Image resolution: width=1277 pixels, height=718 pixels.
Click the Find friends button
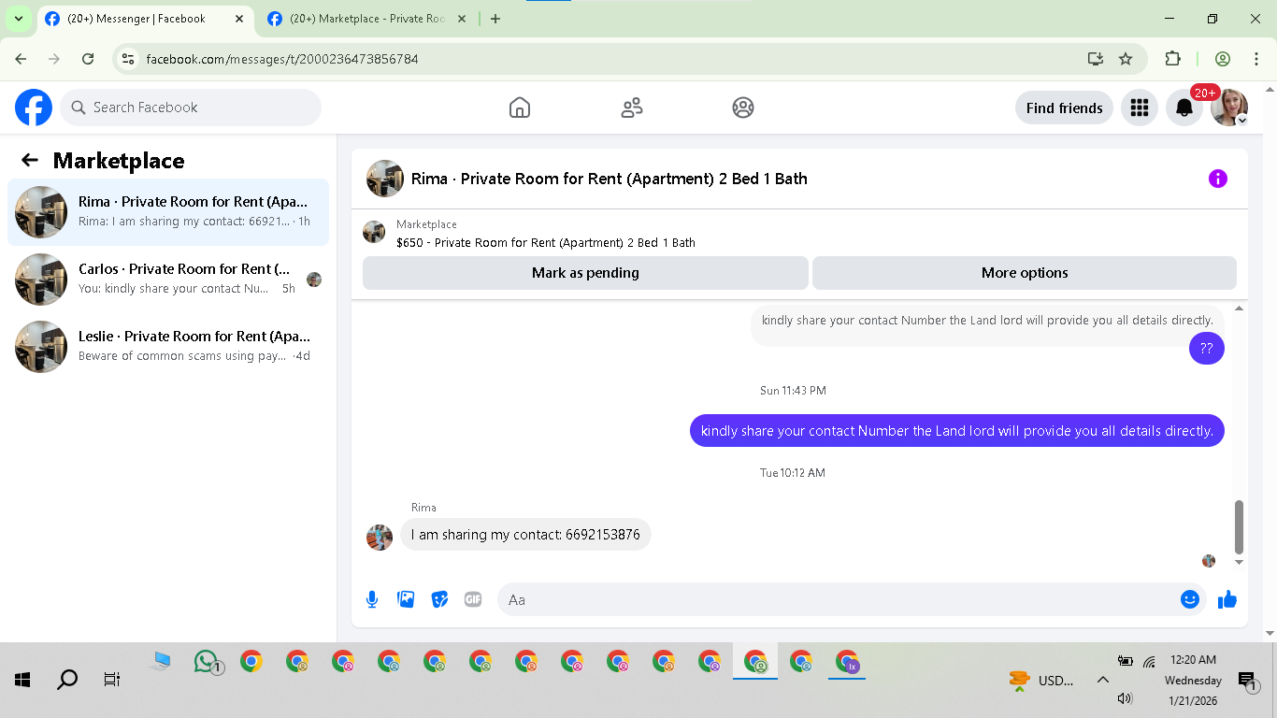coord(1064,108)
